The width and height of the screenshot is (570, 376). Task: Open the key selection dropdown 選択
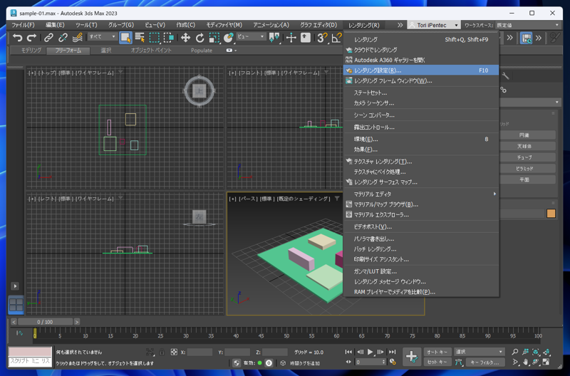[x=480, y=352]
